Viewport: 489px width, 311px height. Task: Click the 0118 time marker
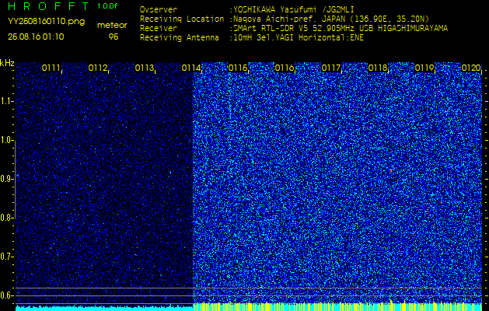click(x=378, y=68)
